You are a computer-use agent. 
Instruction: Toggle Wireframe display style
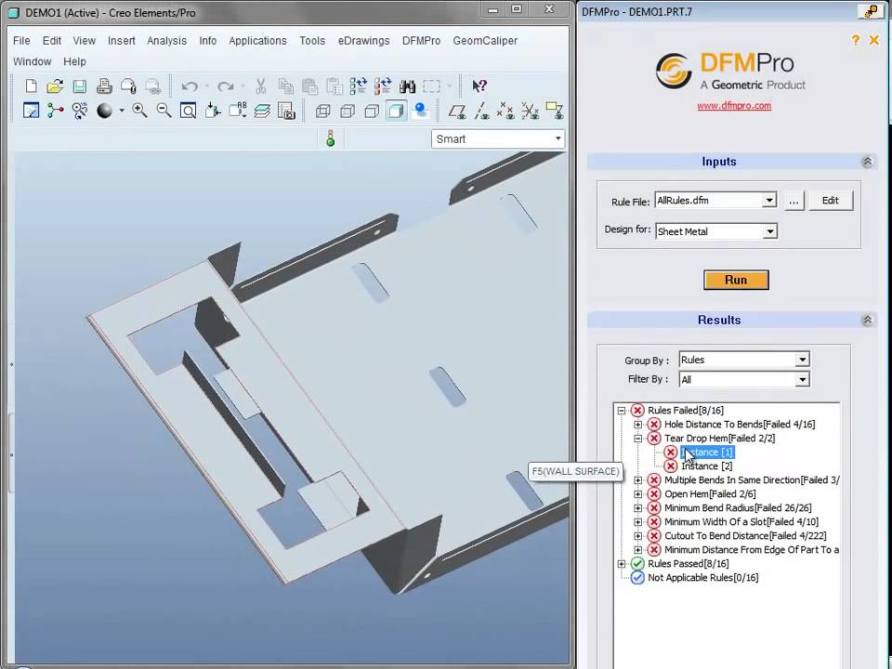tap(322, 111)
